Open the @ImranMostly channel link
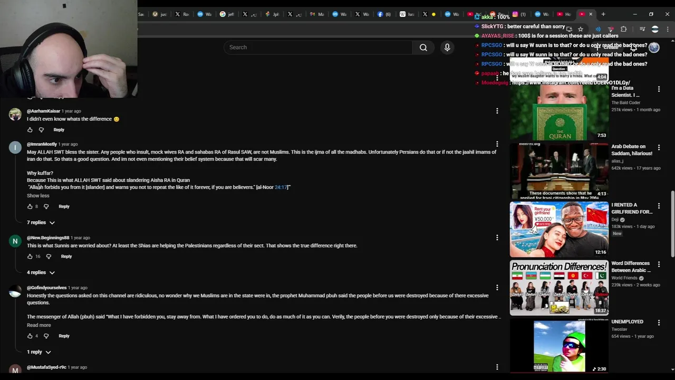675x380 pixels. pos(42,144)
